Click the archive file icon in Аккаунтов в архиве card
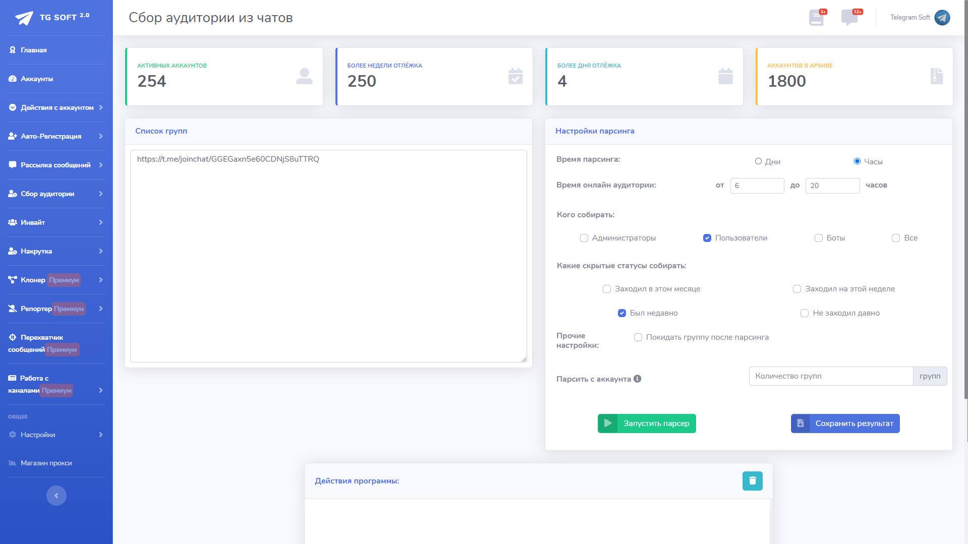The height and width of the screenshot is (544, 968). coord(936,76)
